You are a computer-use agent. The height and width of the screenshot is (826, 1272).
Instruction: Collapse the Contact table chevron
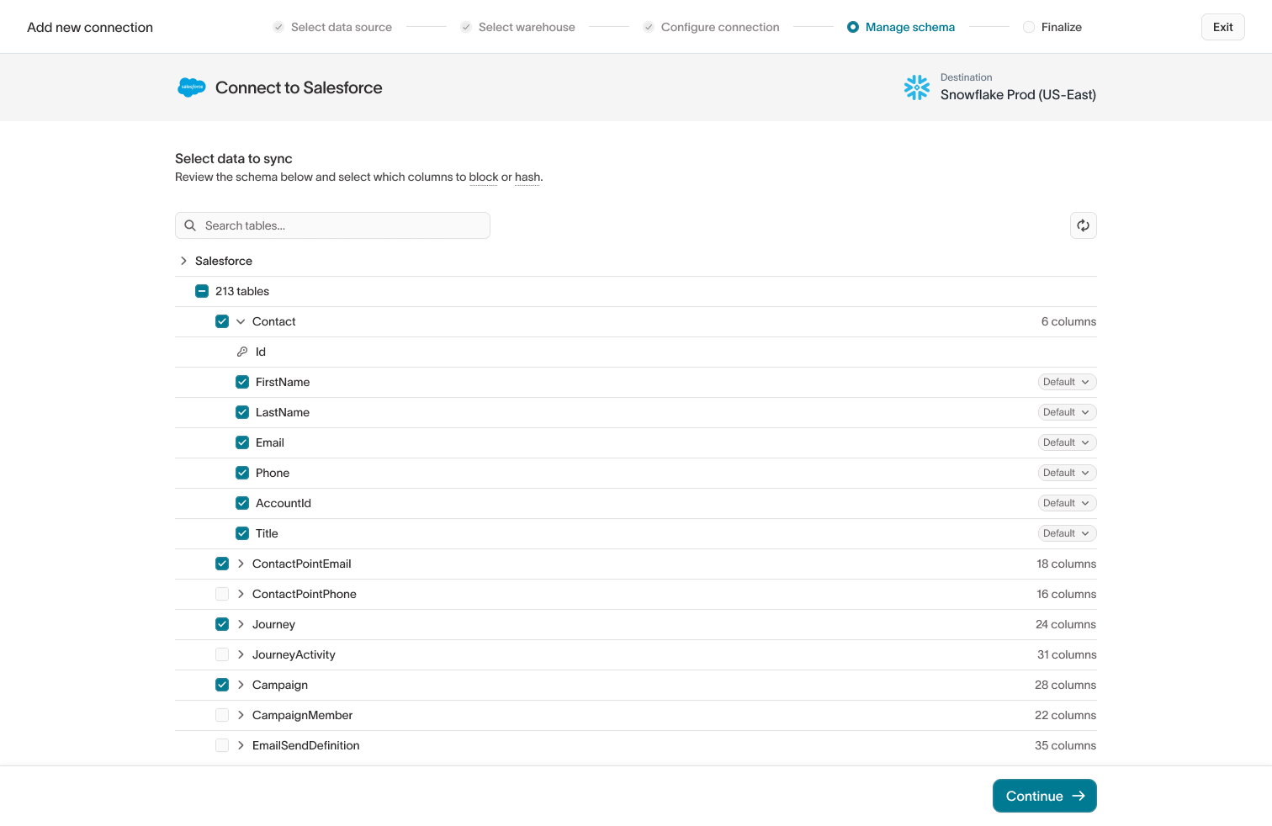[241, 321]
